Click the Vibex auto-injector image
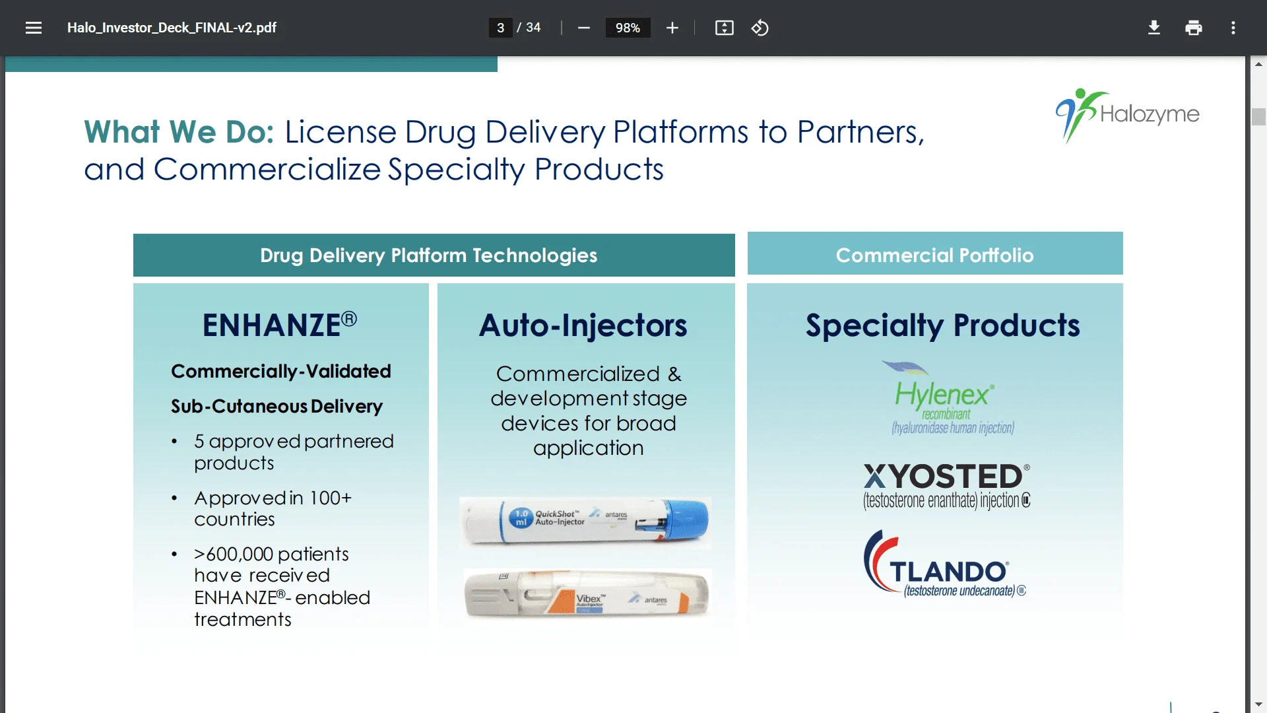The image size is (1267, 713). (587, 594)
